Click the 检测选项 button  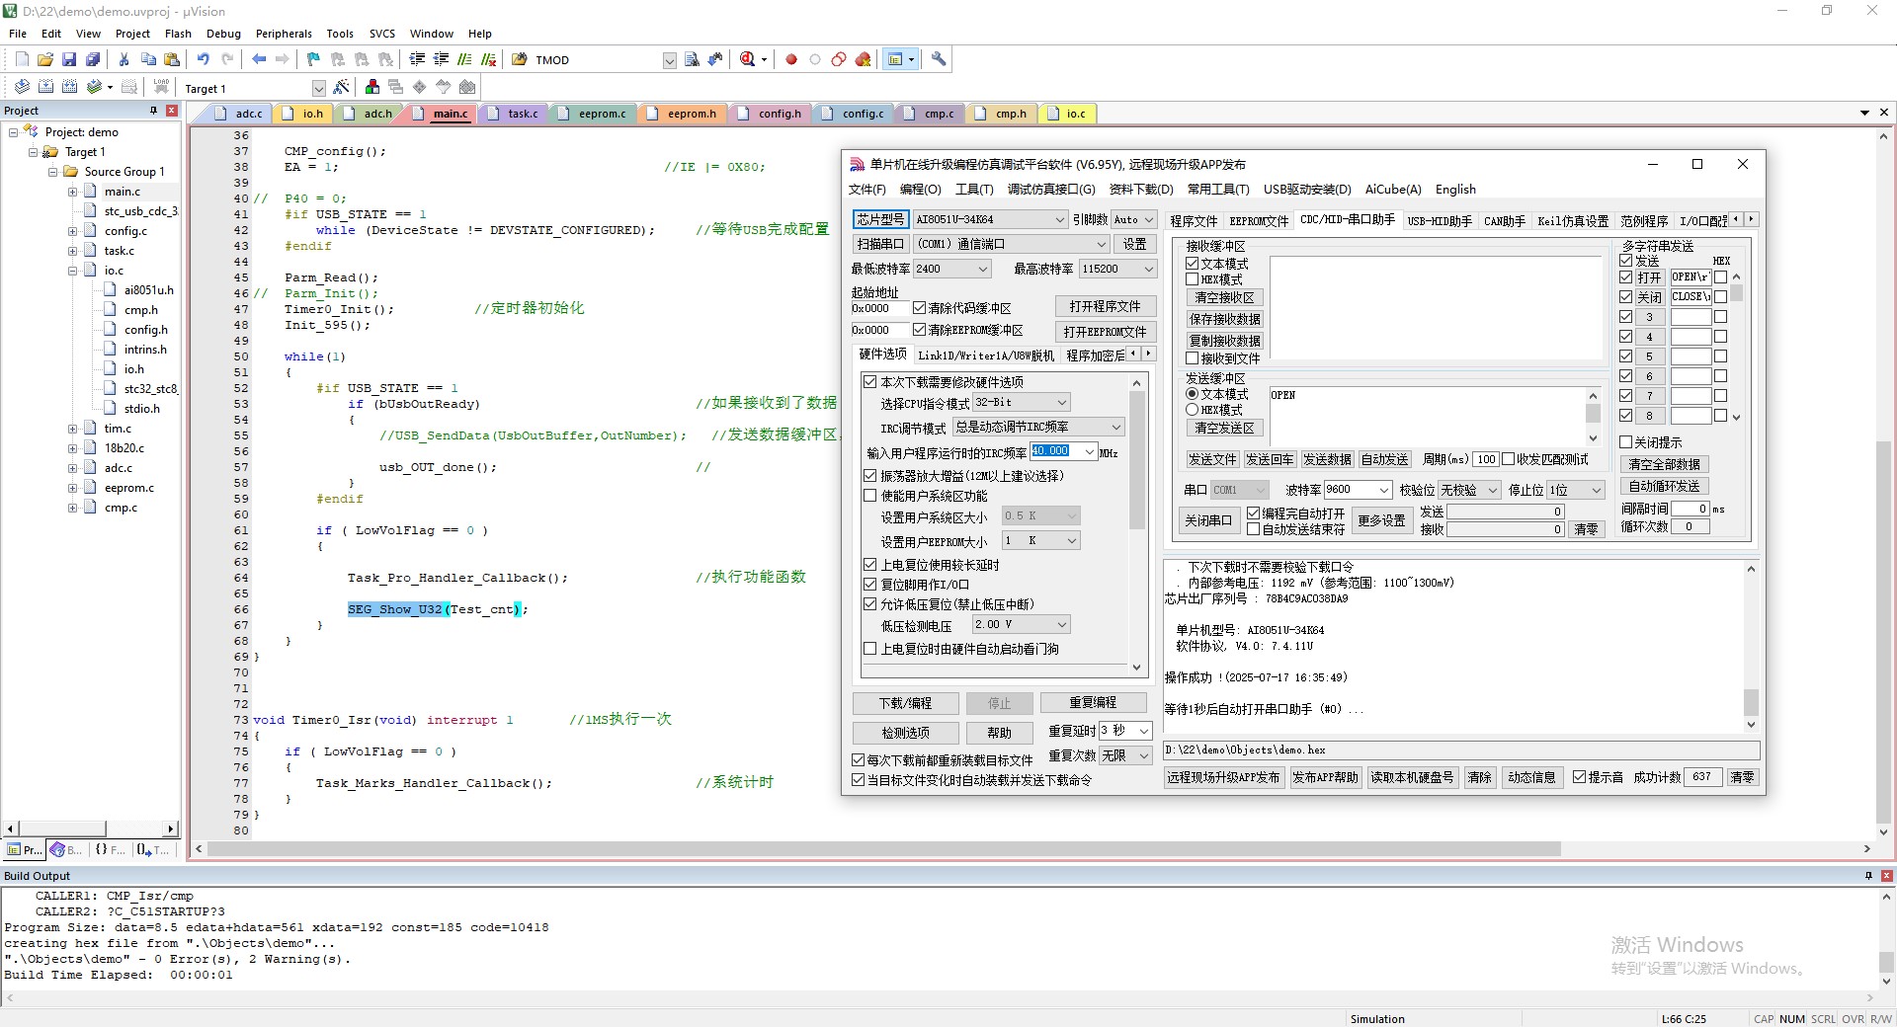click(x=906, y=733)
